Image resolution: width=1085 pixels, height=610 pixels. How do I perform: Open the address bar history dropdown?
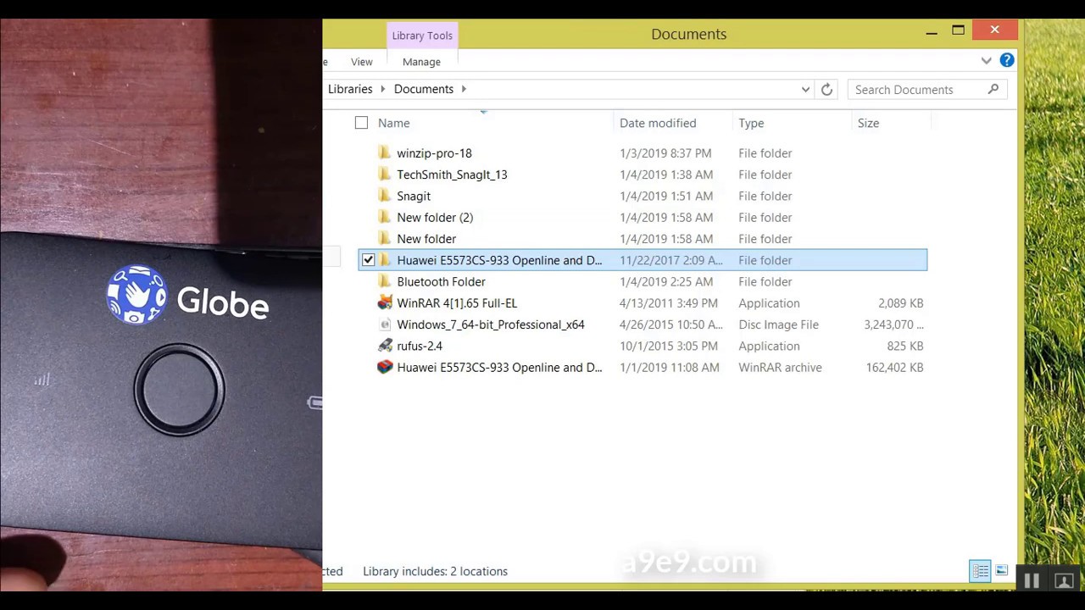pos(805,89)
